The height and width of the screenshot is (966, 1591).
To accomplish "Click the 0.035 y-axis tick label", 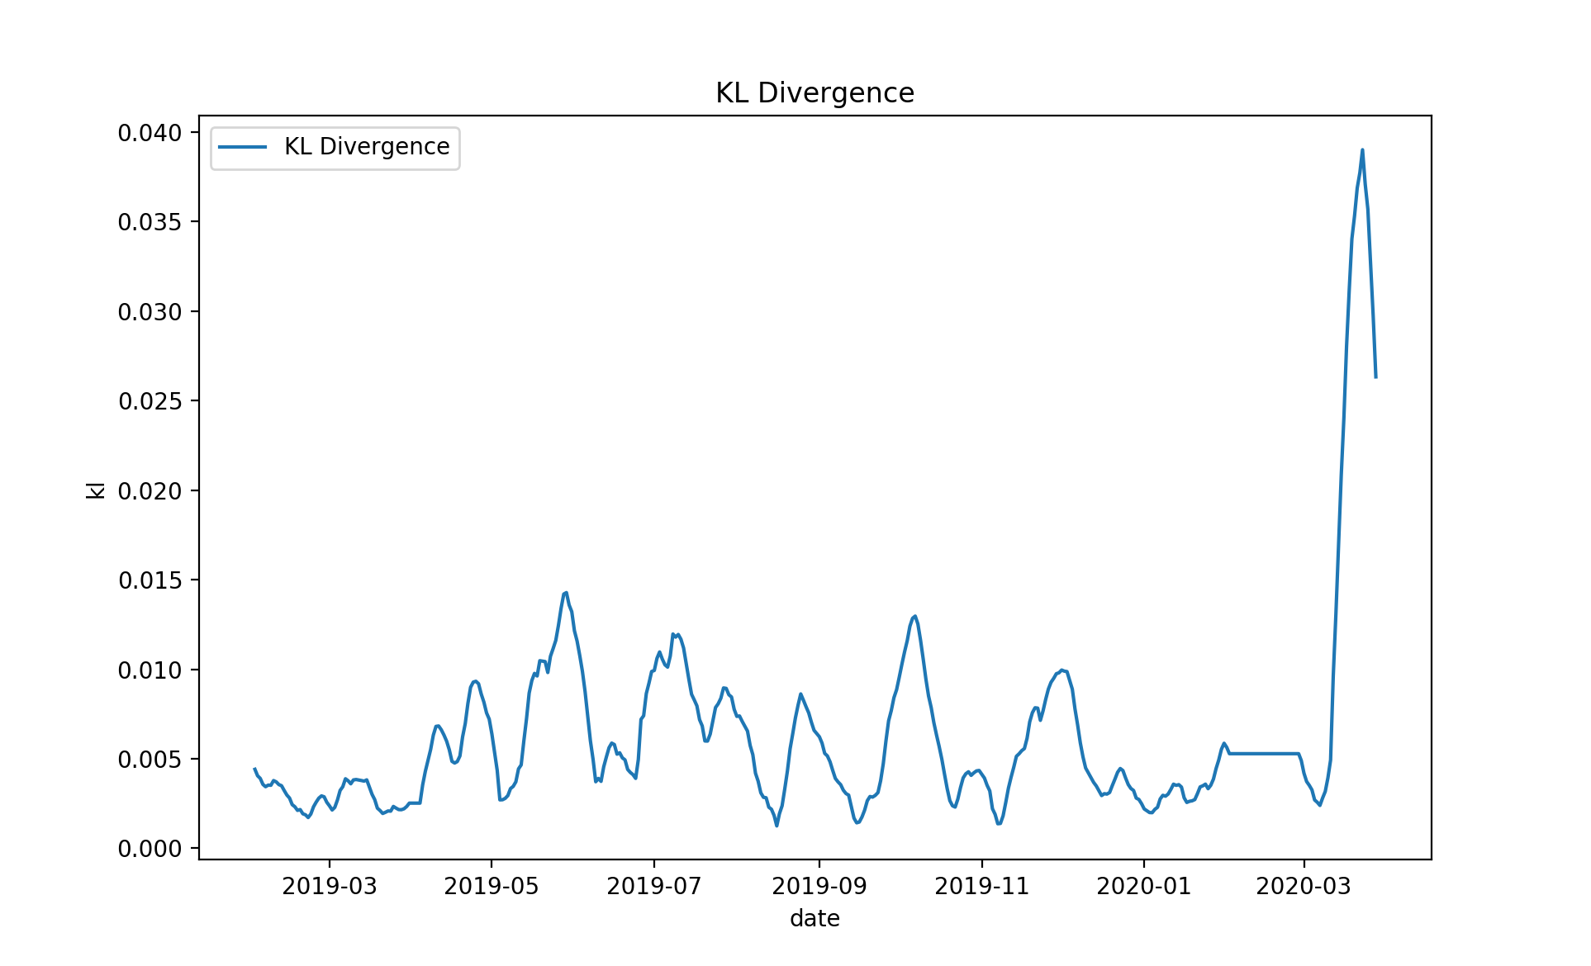I will (149, 222).
